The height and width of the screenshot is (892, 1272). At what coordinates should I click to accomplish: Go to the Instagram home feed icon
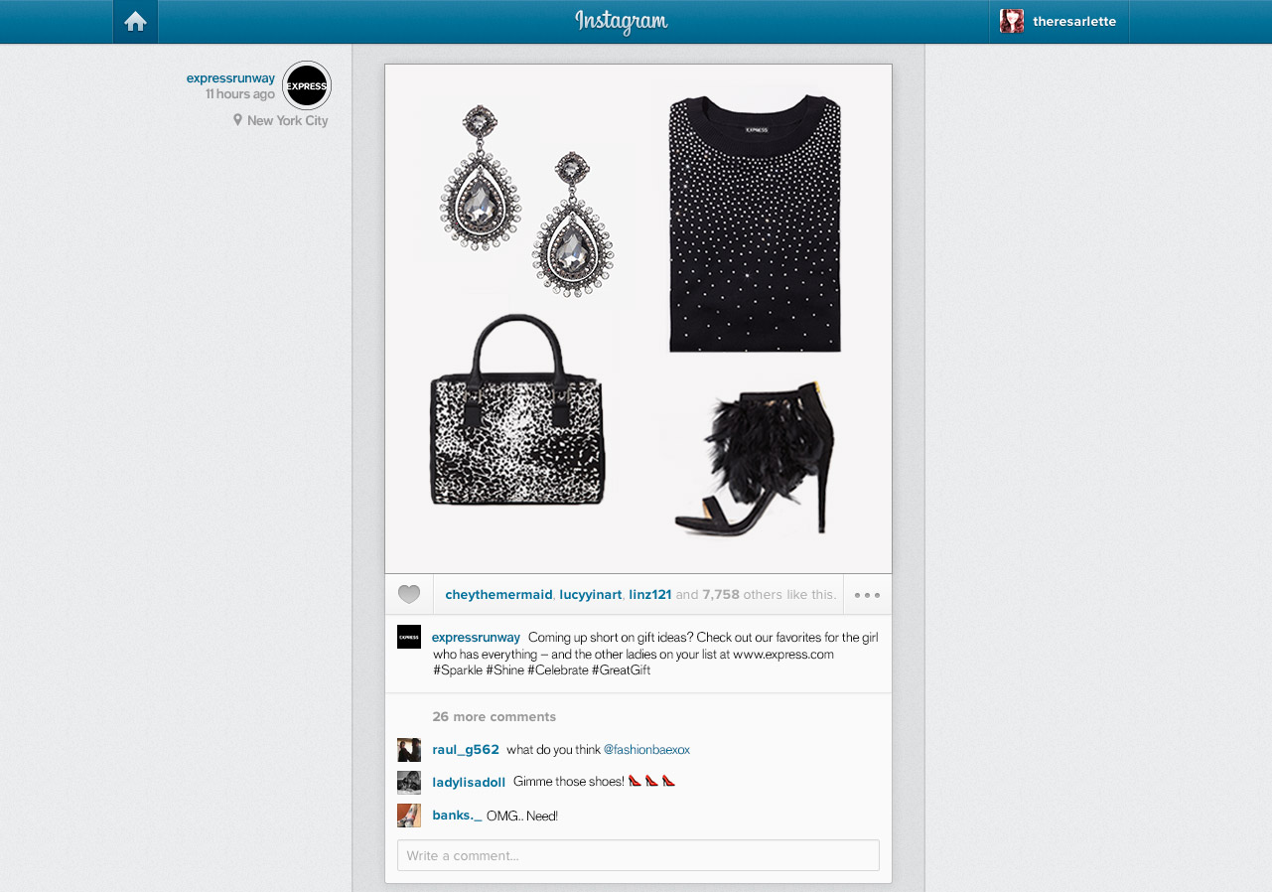tap(136, 22)
